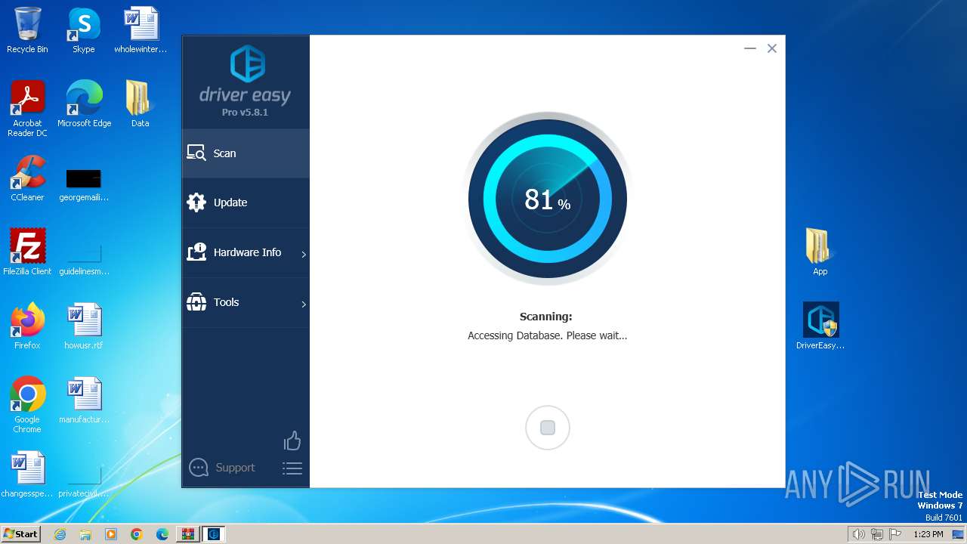This screenshot has width=967, height=544.
Task: Launch Edge from the taskbar
Action: [x=162, y=534]
